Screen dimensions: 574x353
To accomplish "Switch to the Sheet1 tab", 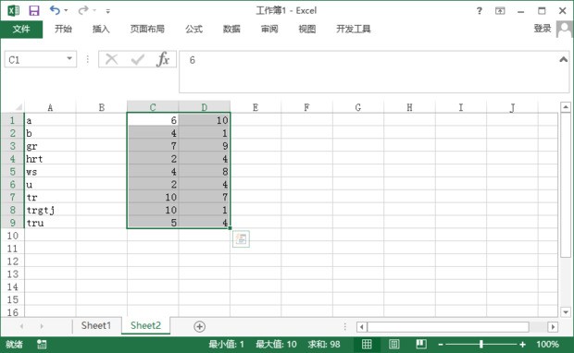I will click(x=96, y=325).
